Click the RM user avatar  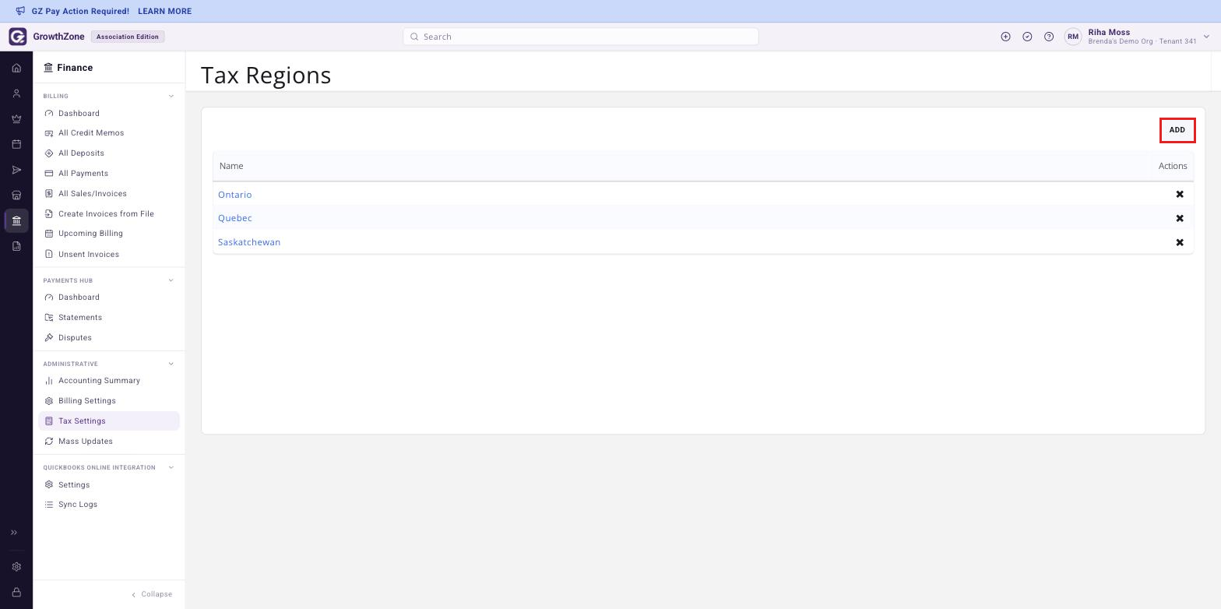(1073, 37)
